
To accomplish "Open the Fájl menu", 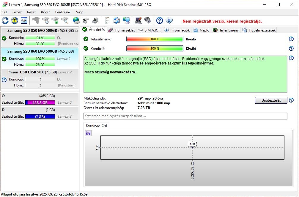I will pyautogui.click(x=4, y=12).
